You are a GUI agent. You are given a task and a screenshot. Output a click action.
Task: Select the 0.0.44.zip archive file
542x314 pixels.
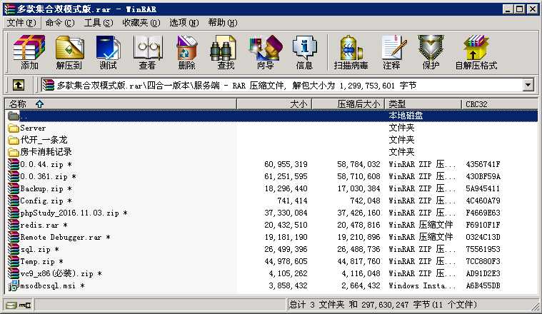pyautogui.click(x=40, y=164)
